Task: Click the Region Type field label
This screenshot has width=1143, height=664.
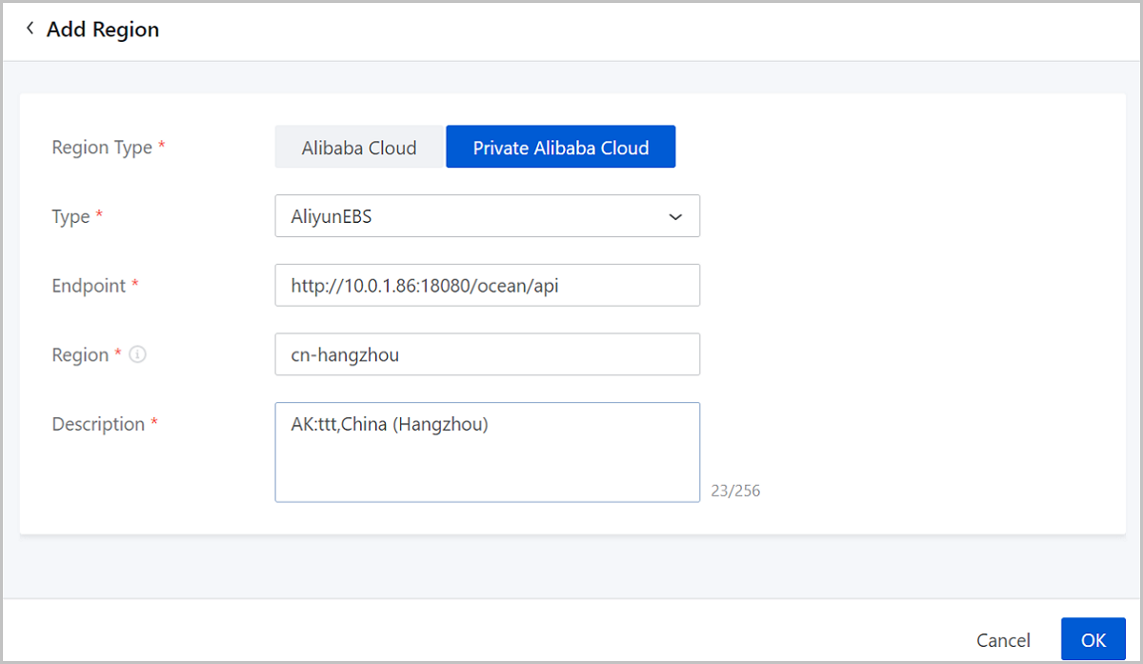Action: click(102, 148)
